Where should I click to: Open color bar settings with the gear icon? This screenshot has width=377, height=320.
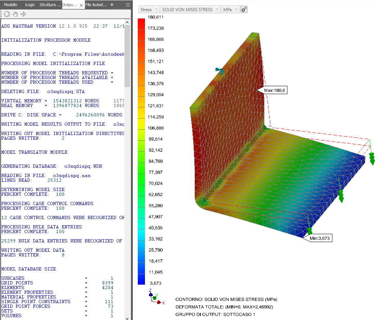pos(244,9)
